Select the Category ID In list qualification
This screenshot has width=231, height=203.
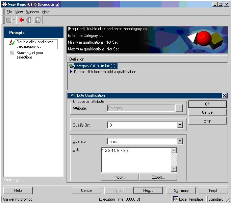95,66
